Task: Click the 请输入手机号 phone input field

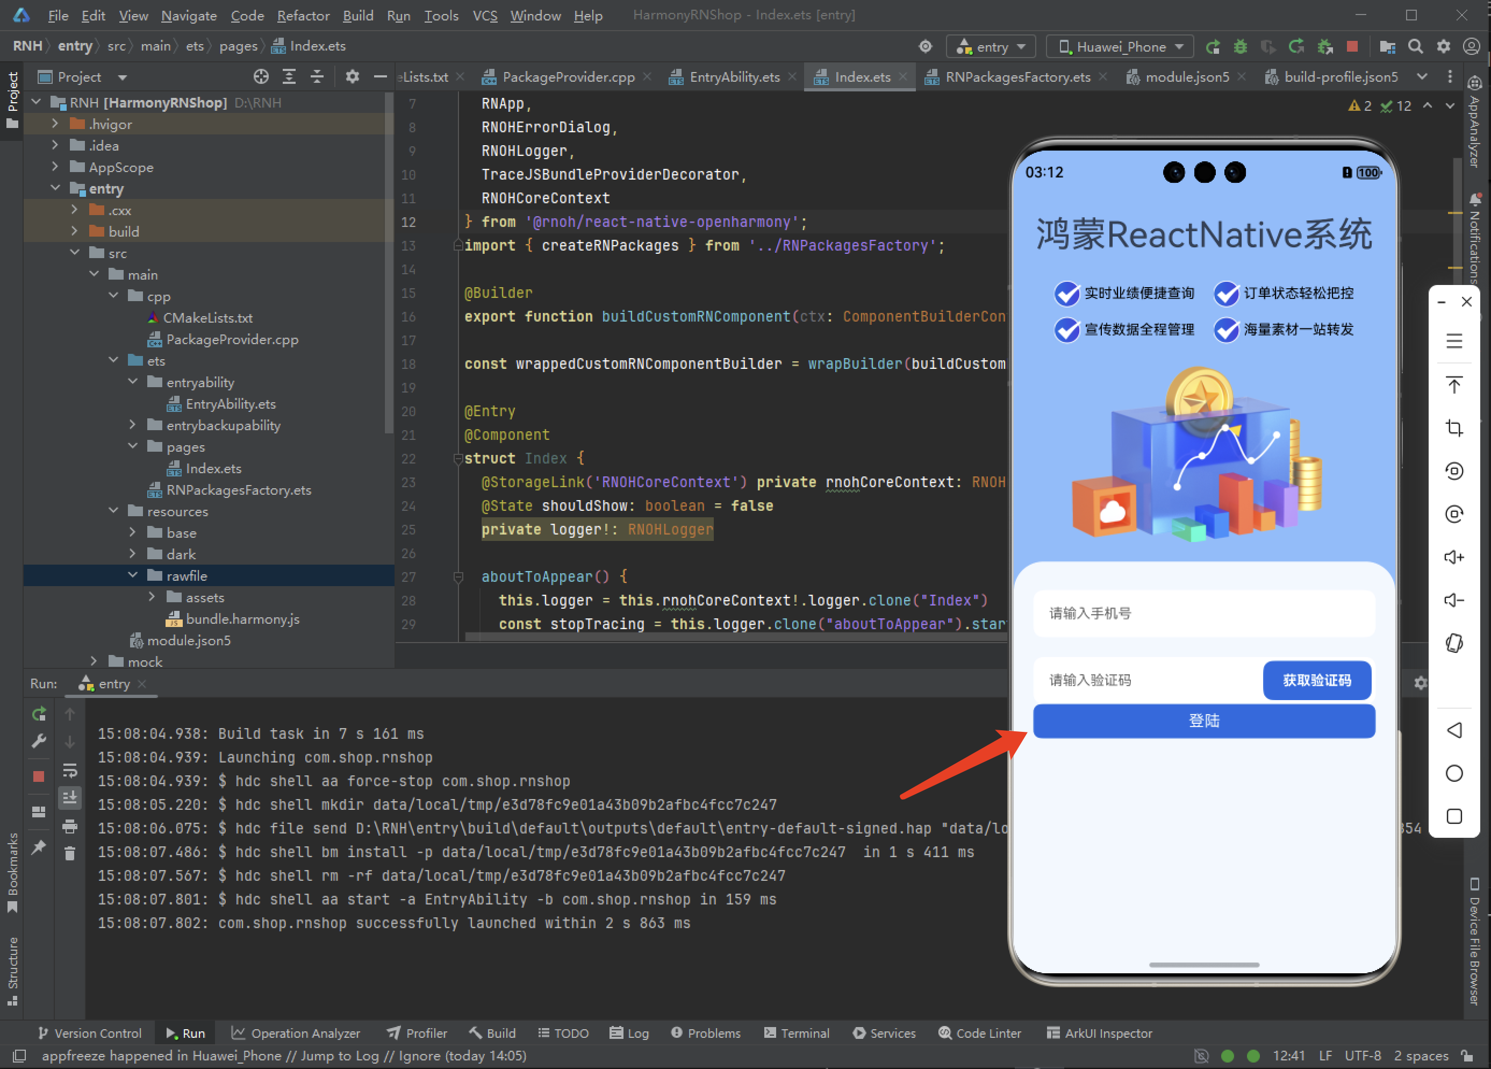Action: click(1203, 613)
